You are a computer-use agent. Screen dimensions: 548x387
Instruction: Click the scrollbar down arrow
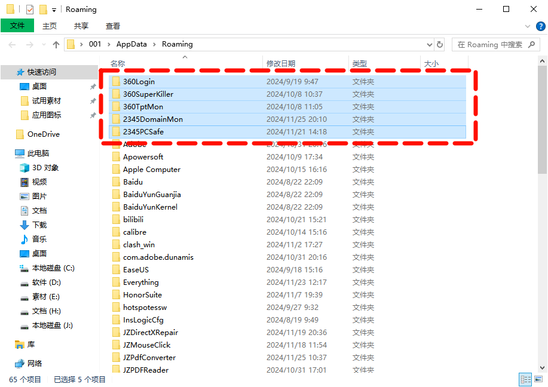pos(542,367)
